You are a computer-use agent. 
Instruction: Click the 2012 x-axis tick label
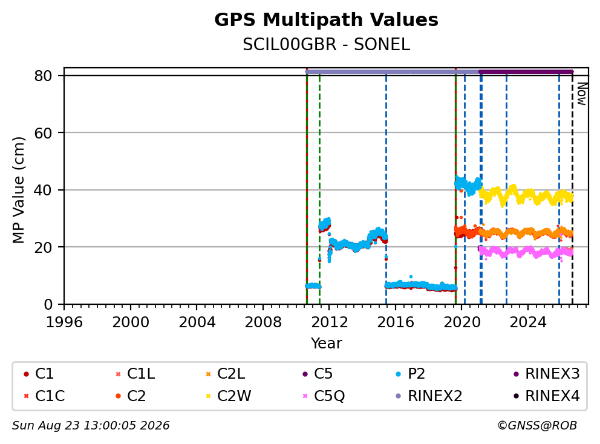(330, 322)
